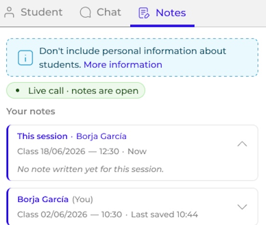Open the More information link
266x225 pixels.
[x=123, y=65]
